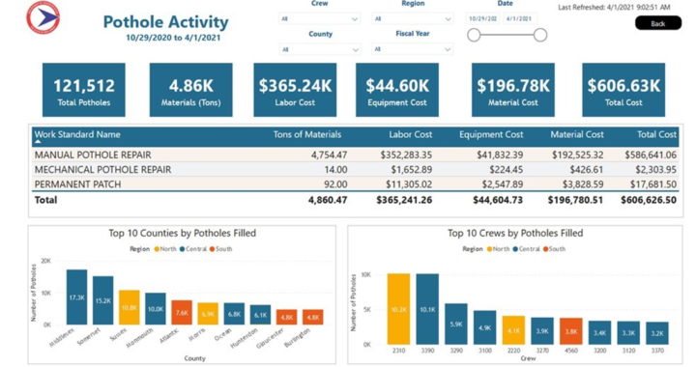Click South legend in counties chart
The width and height of the screenshot is (696, 367).
(220, 249)
